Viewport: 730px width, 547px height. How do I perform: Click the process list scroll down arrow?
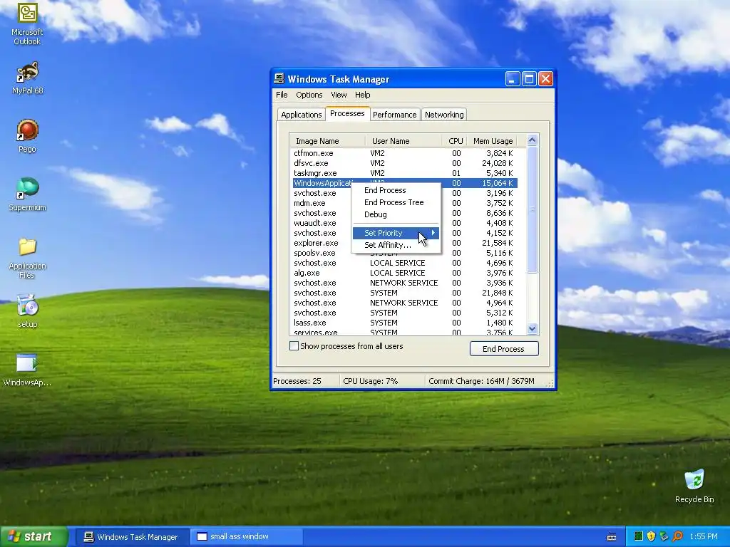tap(532, 329)
